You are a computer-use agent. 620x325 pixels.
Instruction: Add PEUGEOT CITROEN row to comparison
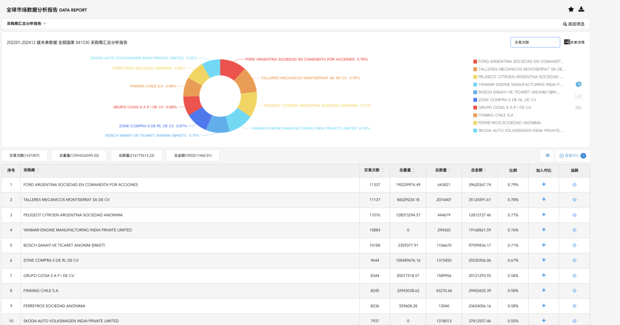point(544,215)
